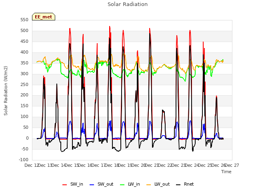Click the -50 y-axis tick label
Viewport: 256px width, 192px height.
click(x=25, y=149)
